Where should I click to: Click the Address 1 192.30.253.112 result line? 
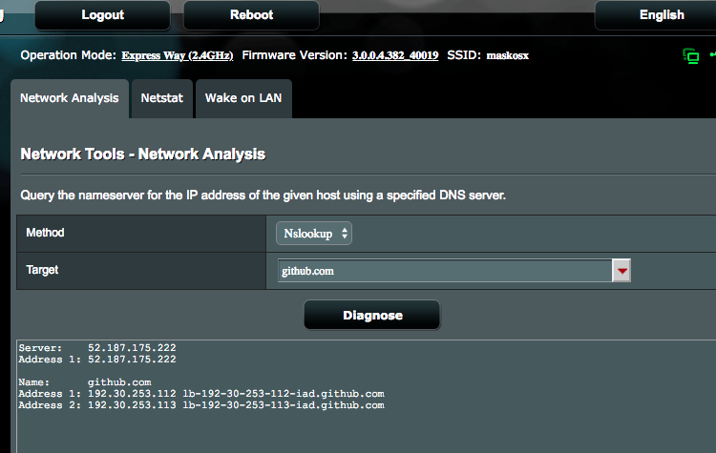(x=201, y=394)
